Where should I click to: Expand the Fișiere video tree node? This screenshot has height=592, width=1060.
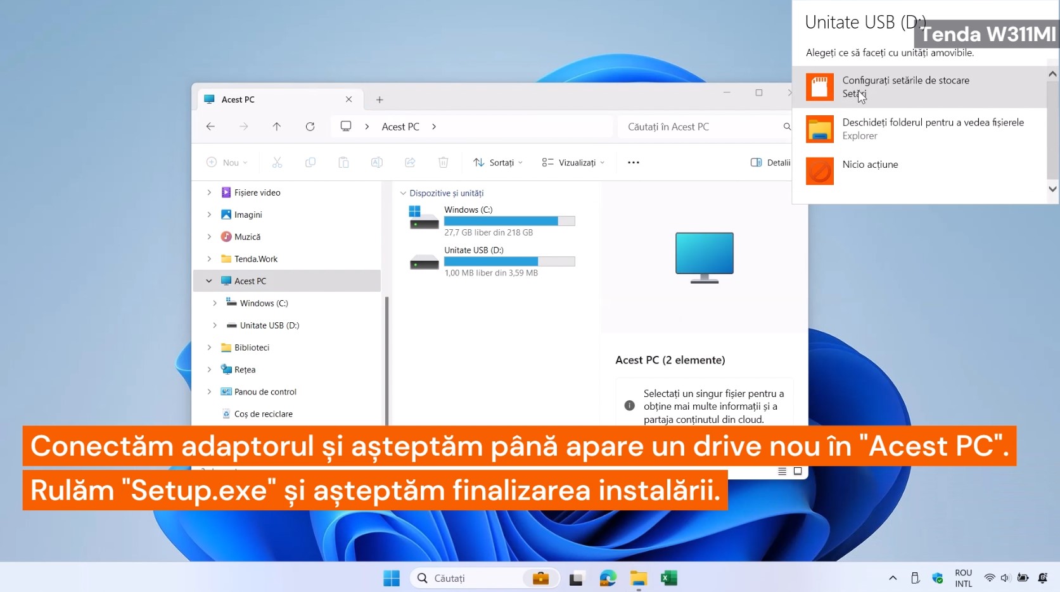(x=209, y=192)
